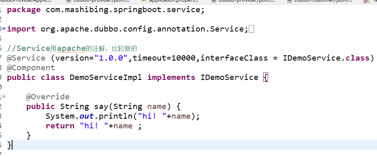Viewport: 377px width, 157px height.
Task: Click the closing brace of the say method
Action: (x=29, y=136)
